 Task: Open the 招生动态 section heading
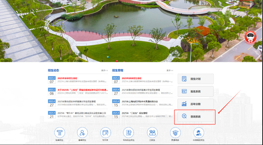pyautogui.click(x=53, y=70)
